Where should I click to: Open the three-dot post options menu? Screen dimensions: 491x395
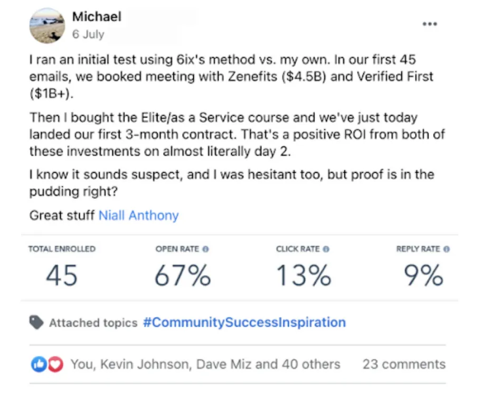tap(430, 24)
